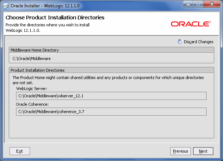
Task: Click the WebLogic Server directory field
Action: [x=111, y=96]
